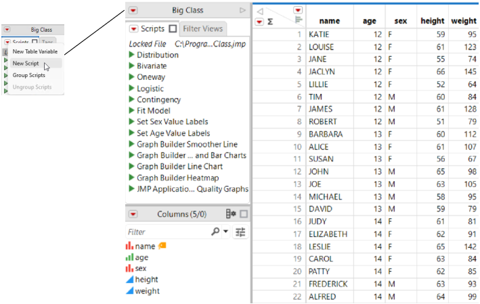The image size is (480, 304).
Task: Run the Graph Builder Heatmap script
Action: point(131,178)
